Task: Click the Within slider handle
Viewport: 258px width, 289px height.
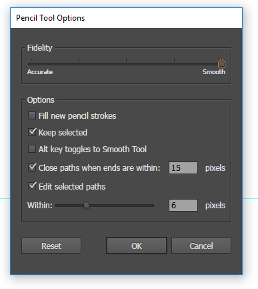Action: pyautogui.click(x=86, y=205)
